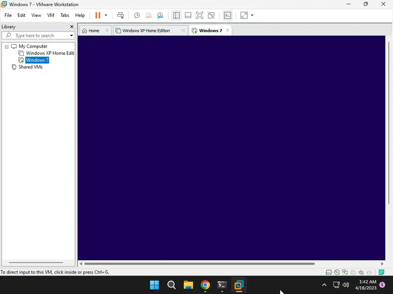Open network settings from the tray

coord(336,285)
